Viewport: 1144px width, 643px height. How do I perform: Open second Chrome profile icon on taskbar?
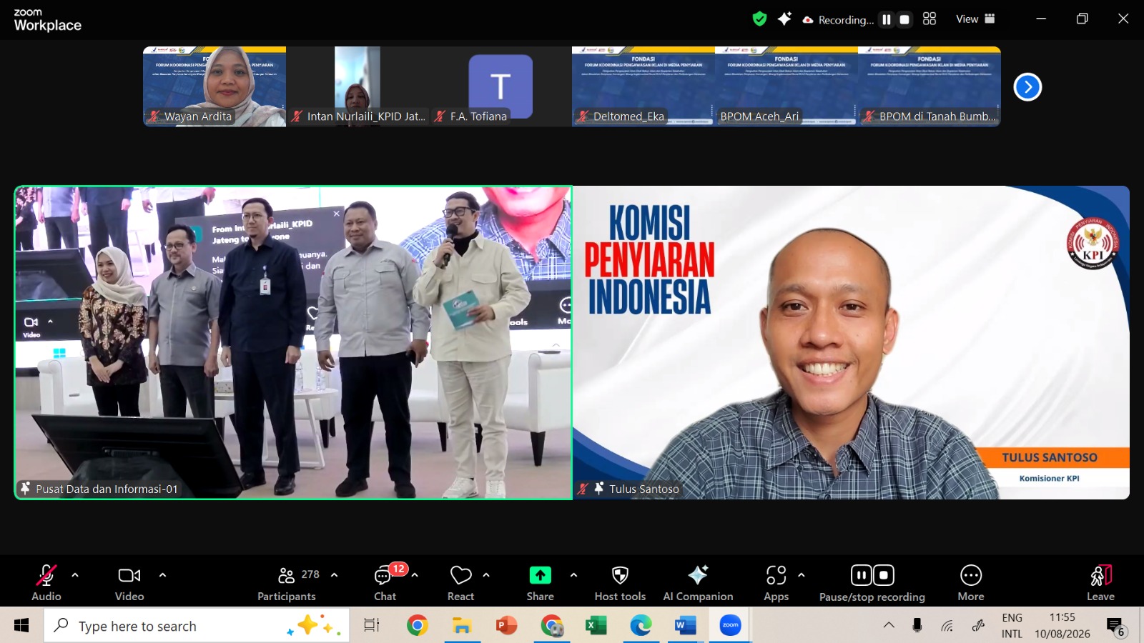coord(552,626)
